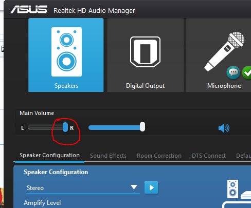Click the Speaker Configuration panel heading
The image size is (251, 208).
pyautogui.click(x=56, y=172)
